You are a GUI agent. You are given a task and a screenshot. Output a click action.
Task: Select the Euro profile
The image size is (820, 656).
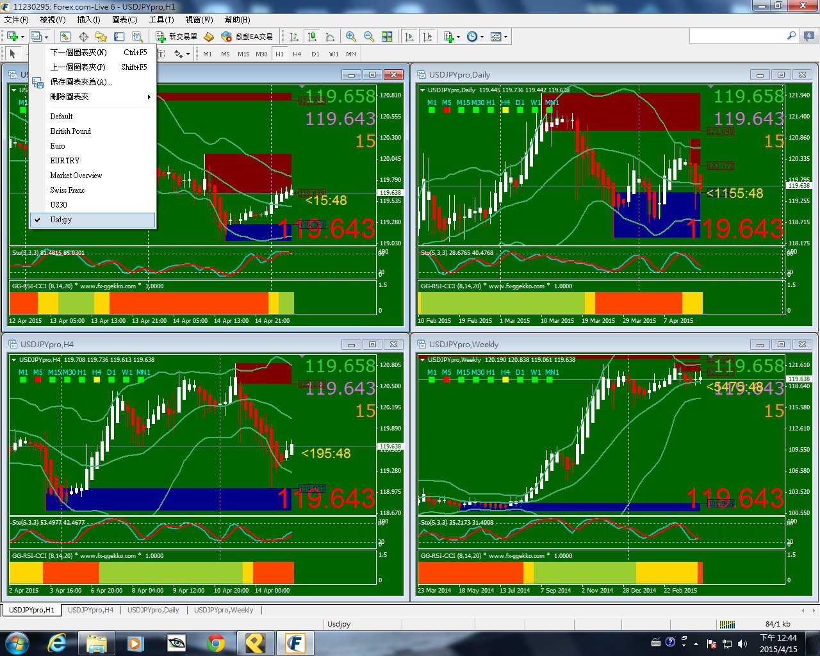[x=93, y=146]
